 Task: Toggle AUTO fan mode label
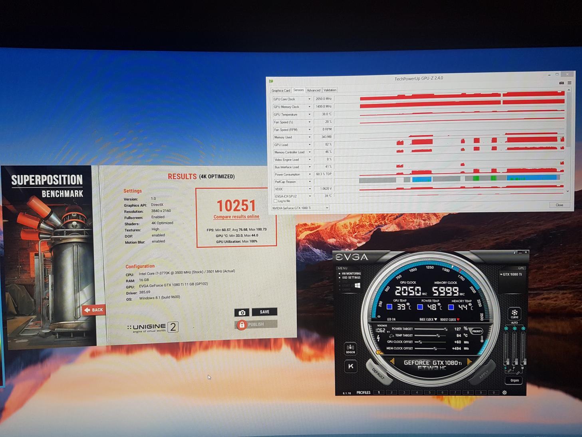point(514,323)
